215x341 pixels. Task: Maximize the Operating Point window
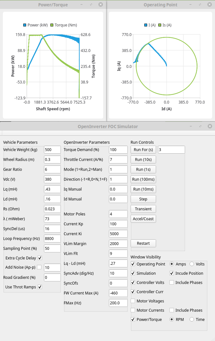[200, 4]
